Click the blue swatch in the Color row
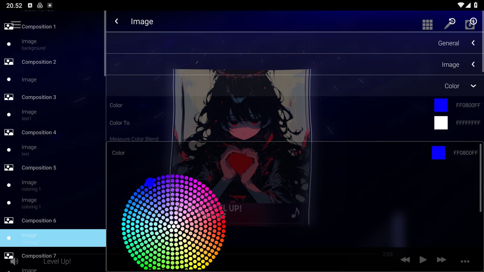 tap(441, 105)
